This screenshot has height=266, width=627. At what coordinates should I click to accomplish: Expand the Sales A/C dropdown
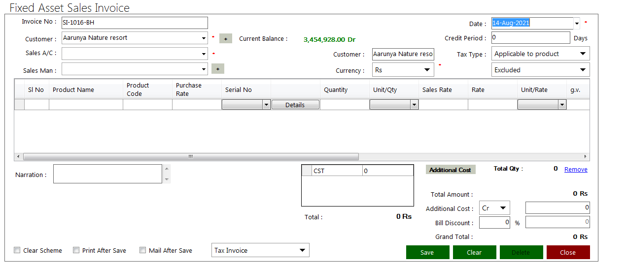204,54
